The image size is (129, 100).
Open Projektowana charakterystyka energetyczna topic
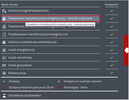tap(50, 34)
